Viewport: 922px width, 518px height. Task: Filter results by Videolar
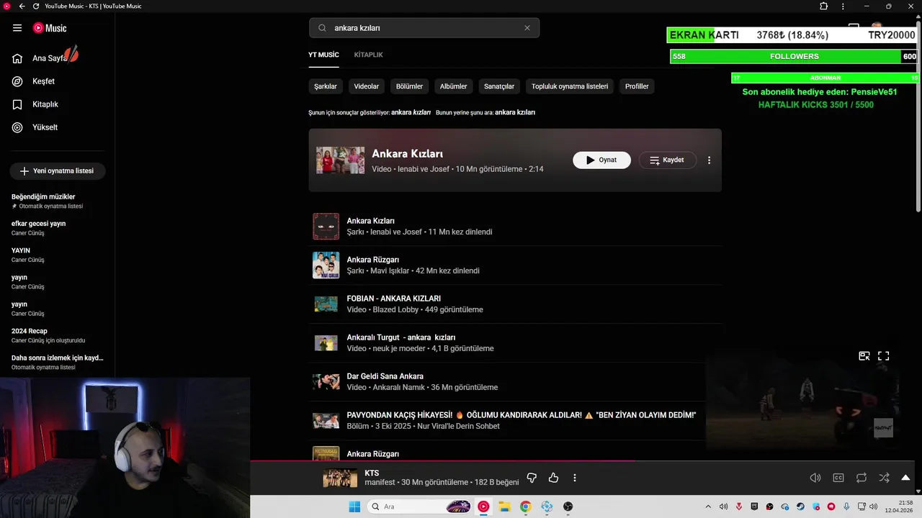pyautogui.click(x=367, y=86)
